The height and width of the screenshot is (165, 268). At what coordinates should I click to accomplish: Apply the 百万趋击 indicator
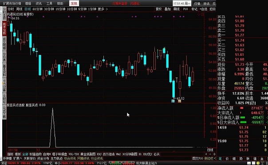click(109, 154)
